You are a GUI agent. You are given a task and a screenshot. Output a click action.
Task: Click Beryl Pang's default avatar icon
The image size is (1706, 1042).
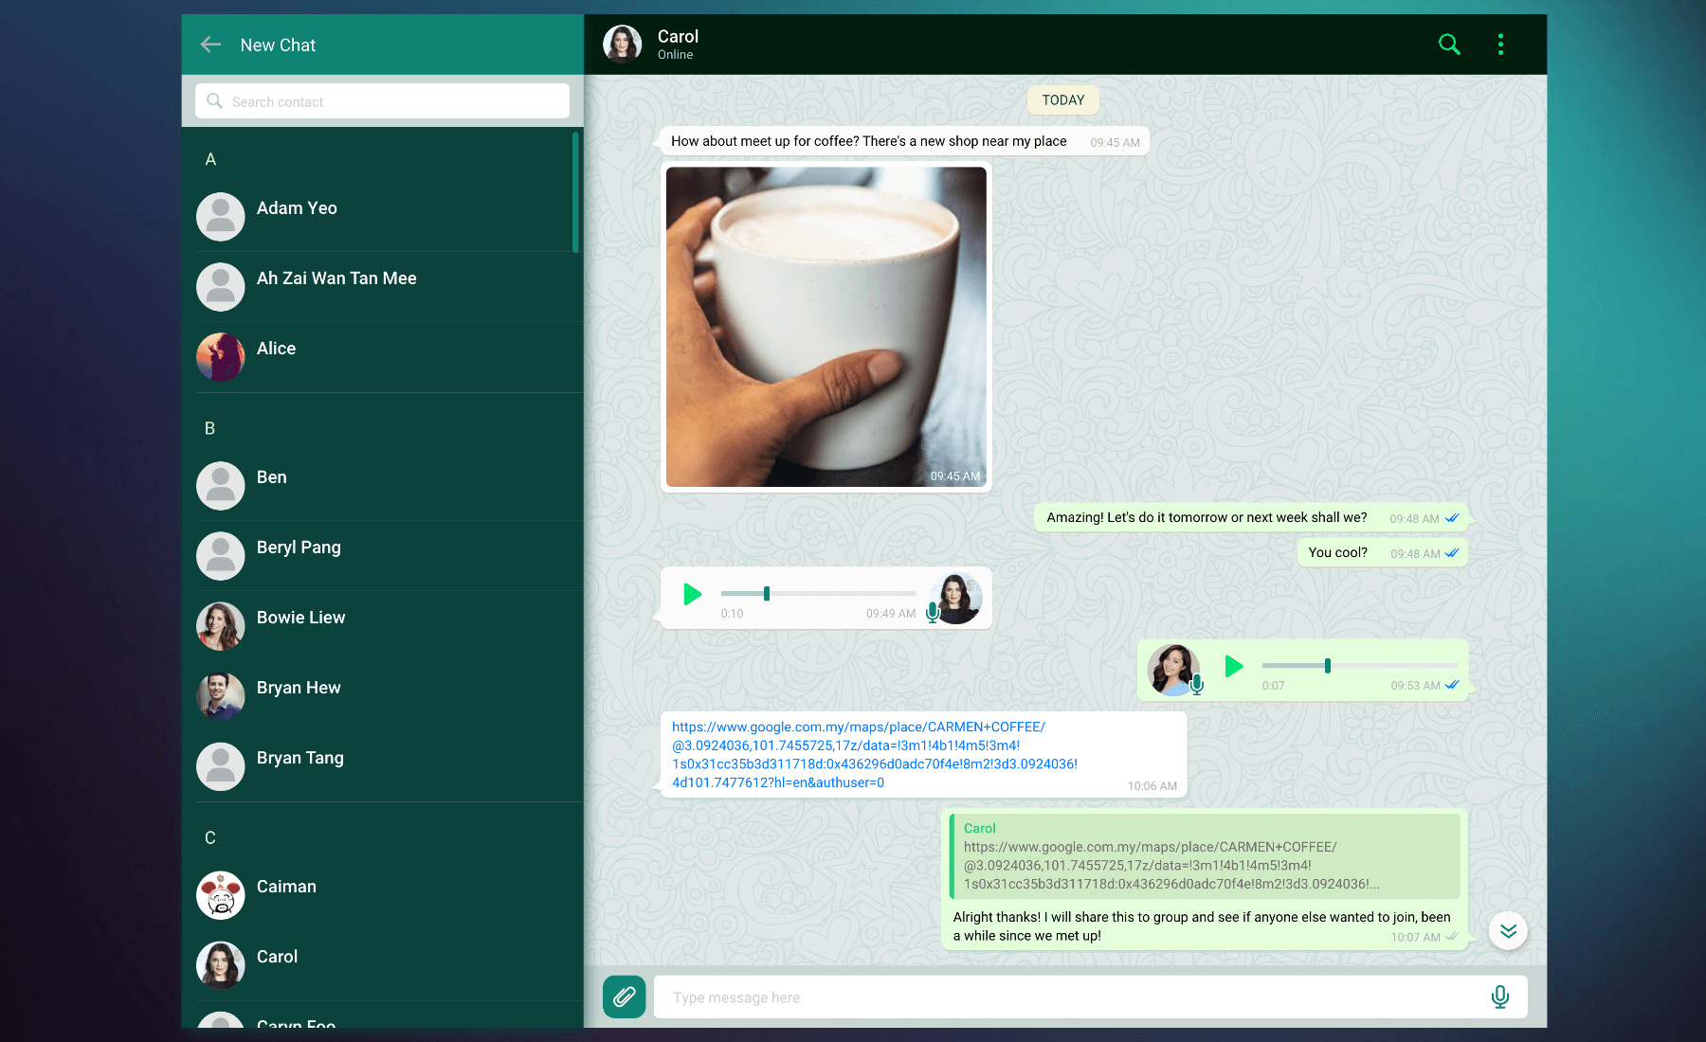pyautogui.click(x=221, y=556)
